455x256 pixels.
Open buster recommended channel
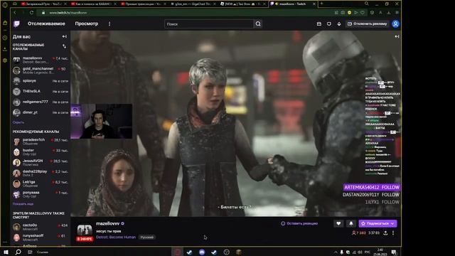pyautogui.click(x=41, y=152)
